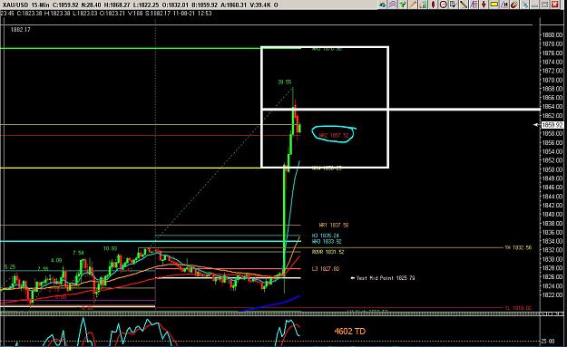The image size is (567, 347).
Task: Open the pink wavy lines indicator tool
Action: point(392,5)
